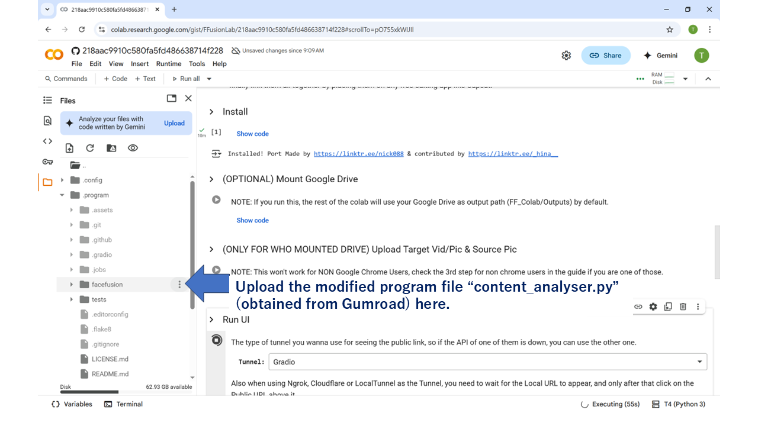This screenshot has width=758, height=426.
Task: Expand the facefusion folder
Action: click(72, 285)
